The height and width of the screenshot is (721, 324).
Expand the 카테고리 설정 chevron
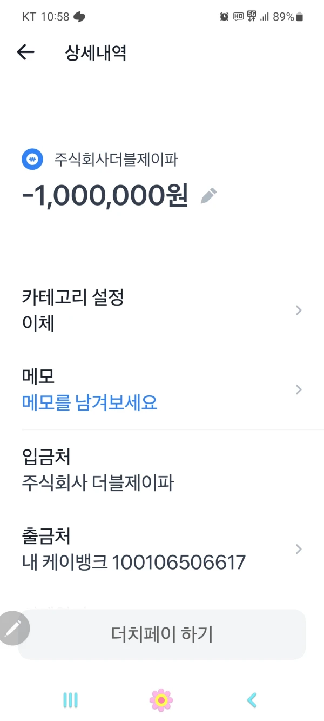tap(299, 310)
